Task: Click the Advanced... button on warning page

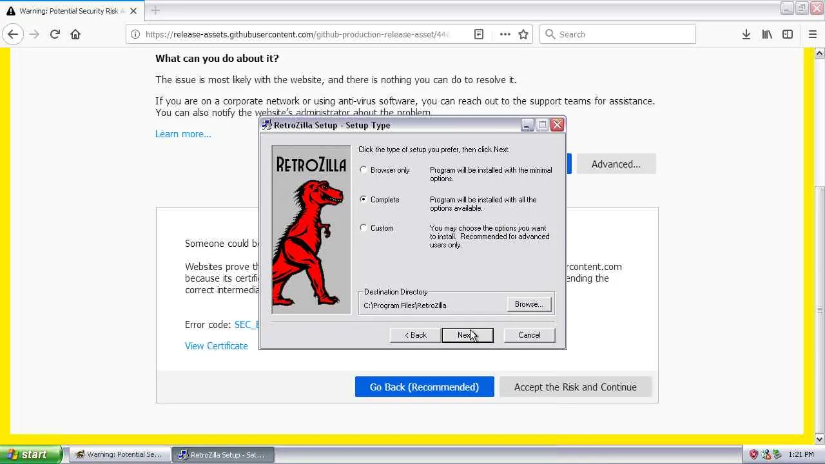Action: 616,164
